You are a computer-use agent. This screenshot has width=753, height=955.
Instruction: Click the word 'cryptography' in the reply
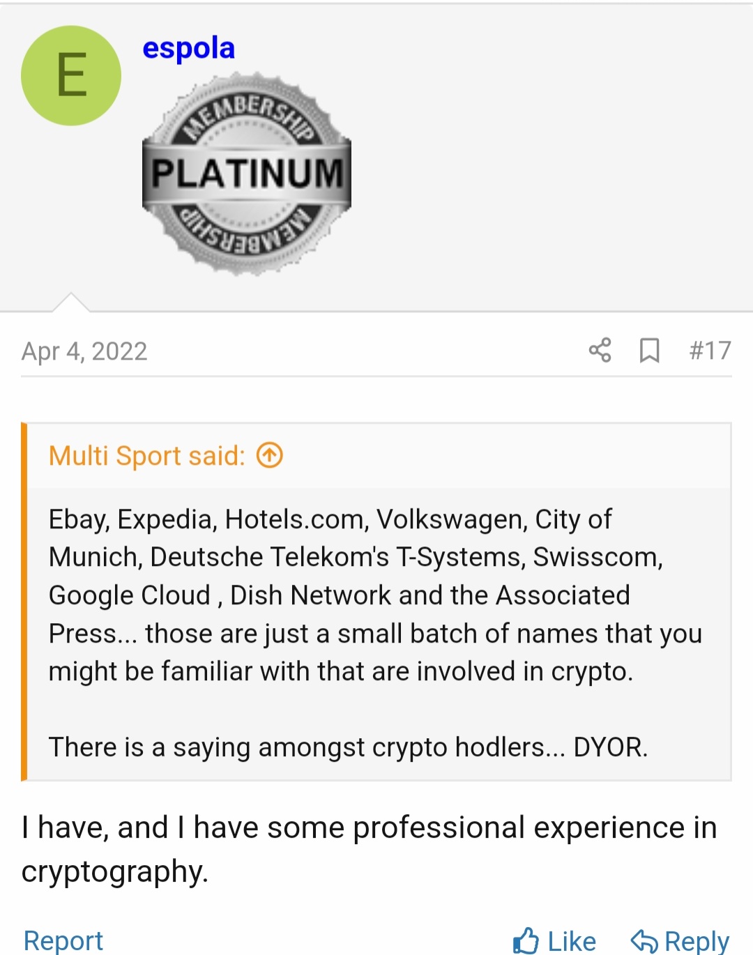[x=114, y=871]
